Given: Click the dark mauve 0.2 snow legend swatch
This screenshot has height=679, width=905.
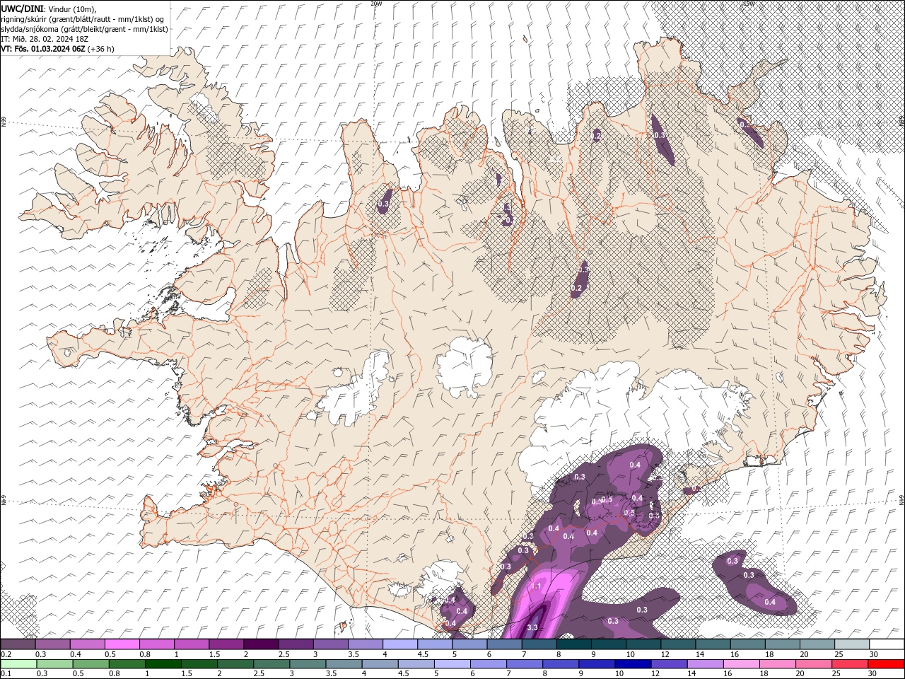Looking at the screenshot, I should point(18,644).
